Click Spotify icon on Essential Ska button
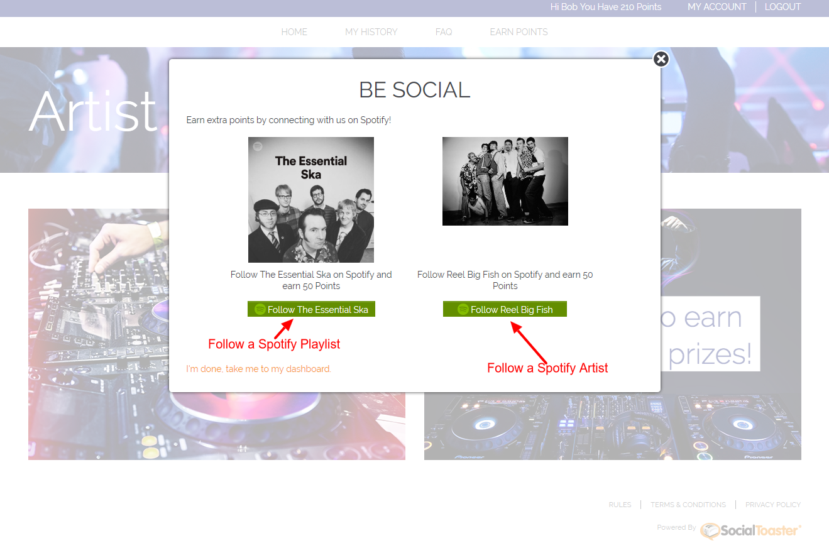Image resolution: width=829 pixels, height=548 pixels. pos(260,309)
